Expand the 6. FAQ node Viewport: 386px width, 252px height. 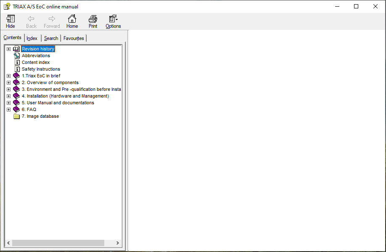click(8, 110)
